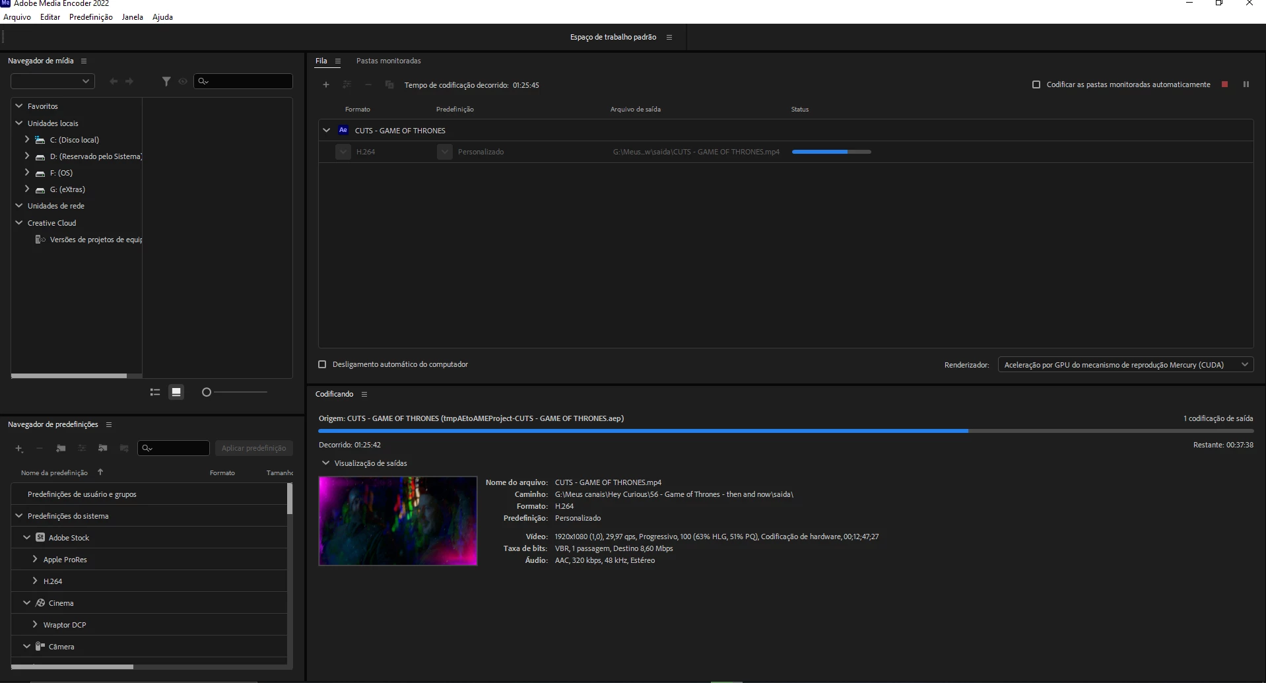The height and width of the screenshot is (683, 1266).
Task: Click the media browser search field
Action: click(x=244, y=81)
